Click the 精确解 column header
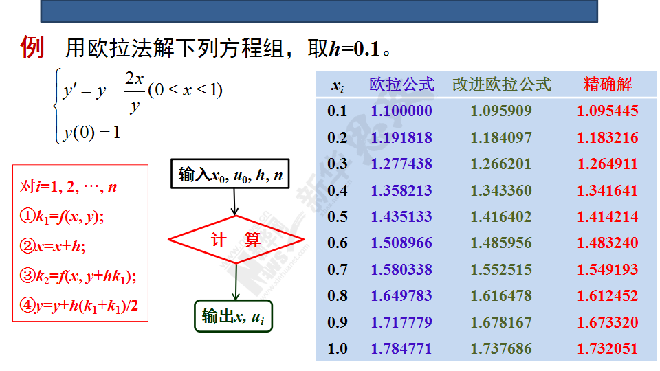The image size is (660, 371). (607, 85)
